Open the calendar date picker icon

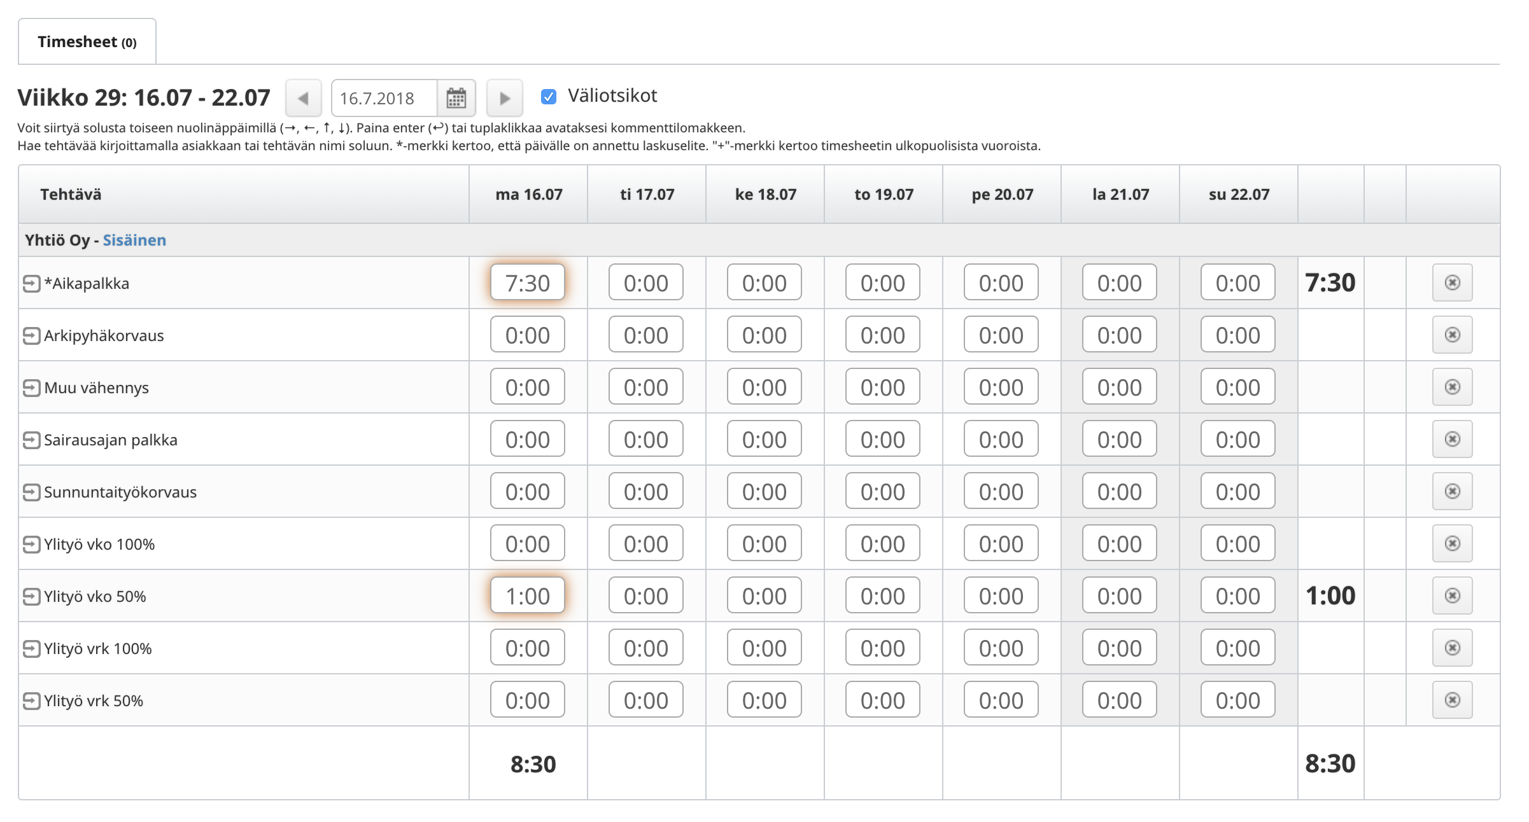click(456, 99)
